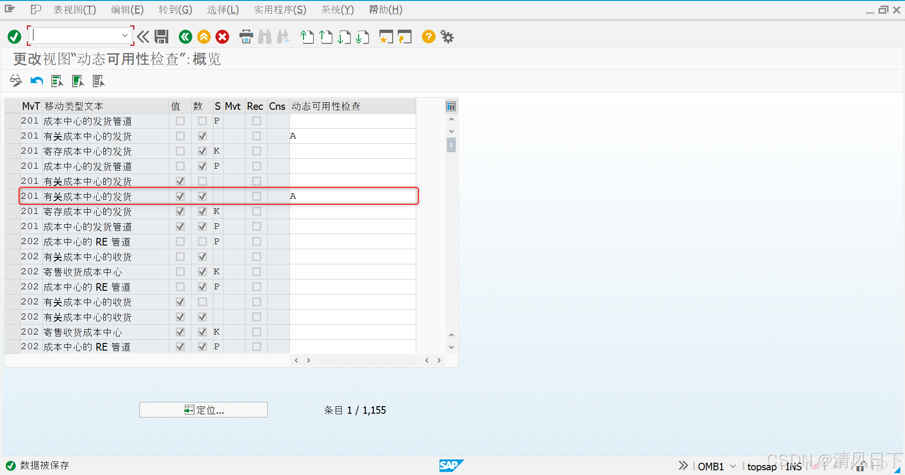Click the menu toggle icon in menu bar
The width and height of the screenshot is (905, 475).
click(9, 9)
